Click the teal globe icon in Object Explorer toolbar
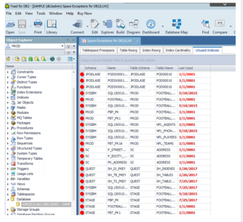Image resolution: width=243 pixels, height=222 pixels. (x=52, y=59)
